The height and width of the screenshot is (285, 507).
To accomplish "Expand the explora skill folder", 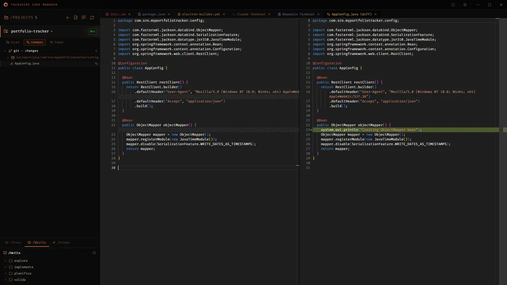I will click(x=5, y=261).
